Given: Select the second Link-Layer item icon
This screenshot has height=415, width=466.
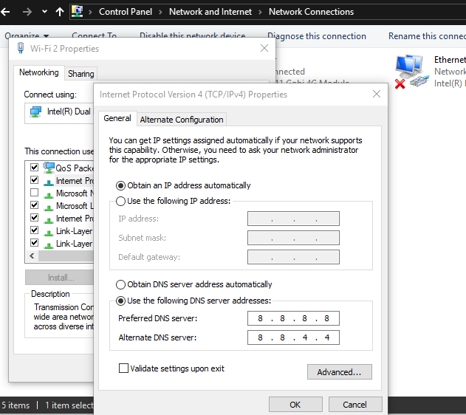Looking at the screenshot, I should pyautogui.click(x=49, y=244).
